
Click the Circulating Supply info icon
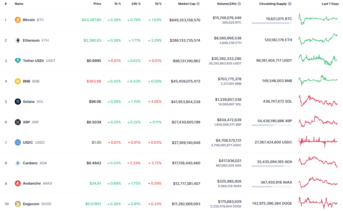pos(290,4)
